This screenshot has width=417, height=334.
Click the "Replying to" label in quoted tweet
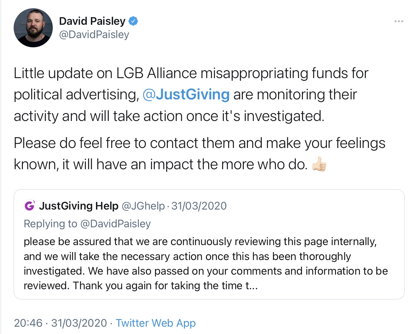pos(50,224)
